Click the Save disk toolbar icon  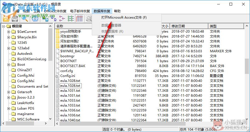15,18
